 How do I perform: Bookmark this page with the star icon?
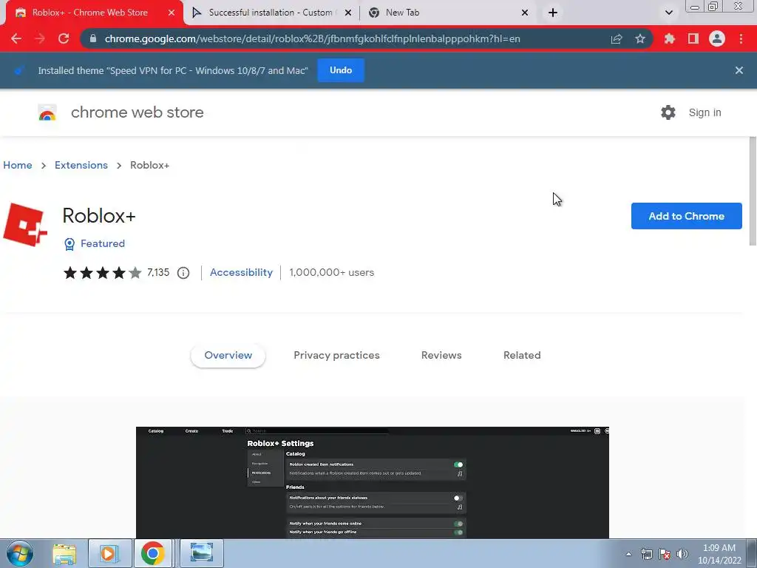coord(640,38)
